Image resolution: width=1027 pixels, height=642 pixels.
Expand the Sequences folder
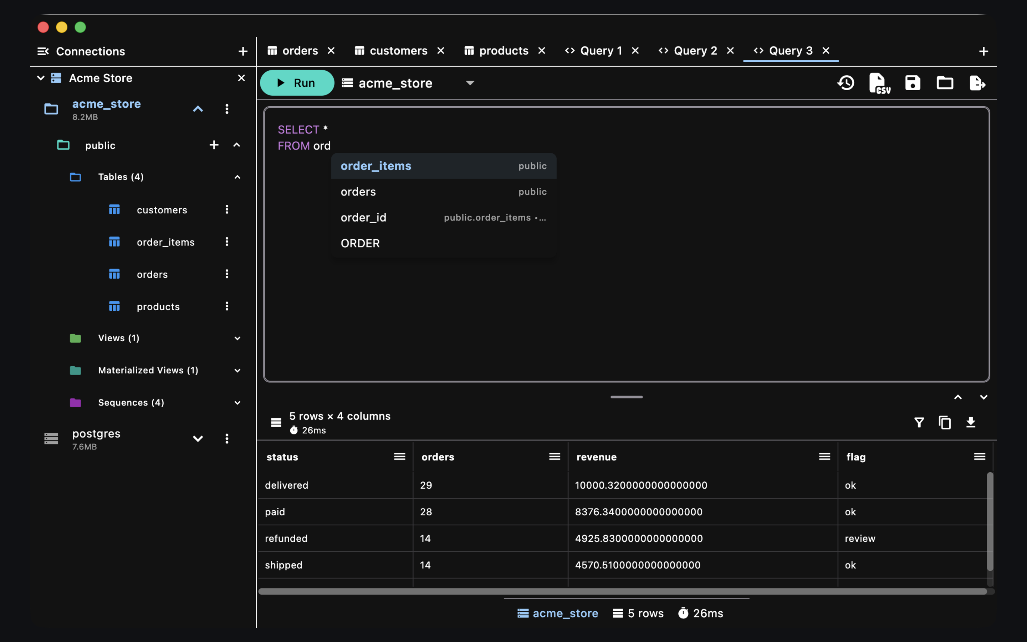click(x=237, y=403)
